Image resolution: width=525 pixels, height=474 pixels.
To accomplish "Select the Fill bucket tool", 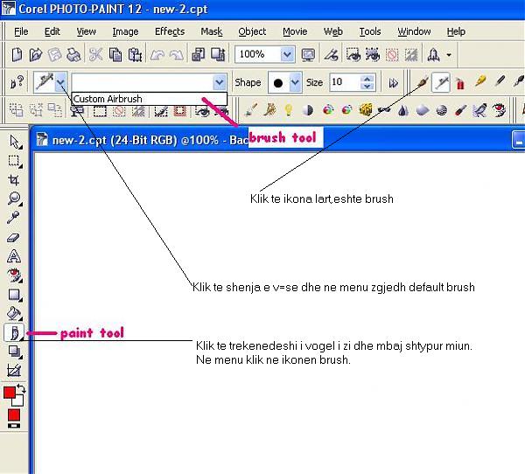I will [14, 314].
